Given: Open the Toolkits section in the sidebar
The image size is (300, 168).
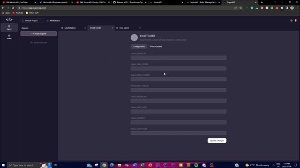Looking at the screenshot, I should tap(9, 37).
